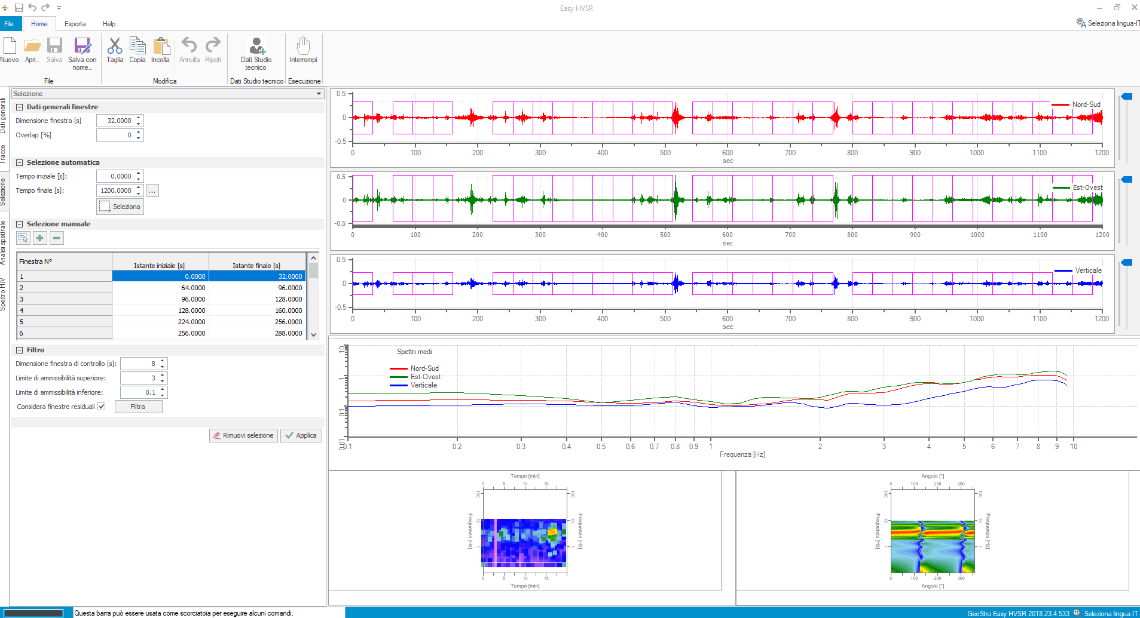Screen dimensions: 1140x618
Task: Open the Spettro H/V side tab
Action: 4,294
